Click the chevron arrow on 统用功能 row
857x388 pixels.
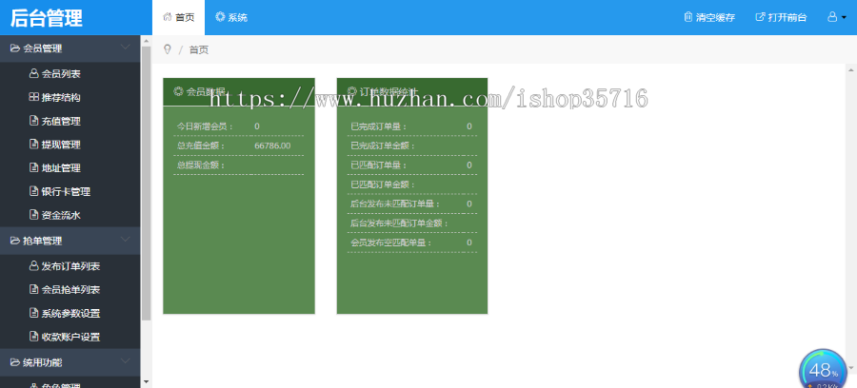point(125,361)
